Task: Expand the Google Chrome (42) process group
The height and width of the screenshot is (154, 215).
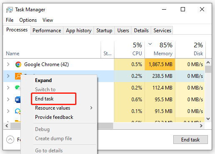Action: (x=8, y=64)
